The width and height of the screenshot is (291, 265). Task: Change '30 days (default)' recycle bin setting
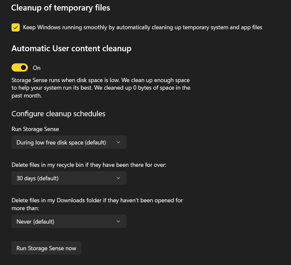[69, 178]
